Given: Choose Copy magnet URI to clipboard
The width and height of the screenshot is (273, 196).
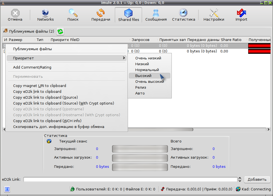Looking at the screenshot, I should click(x=67, y=86).
